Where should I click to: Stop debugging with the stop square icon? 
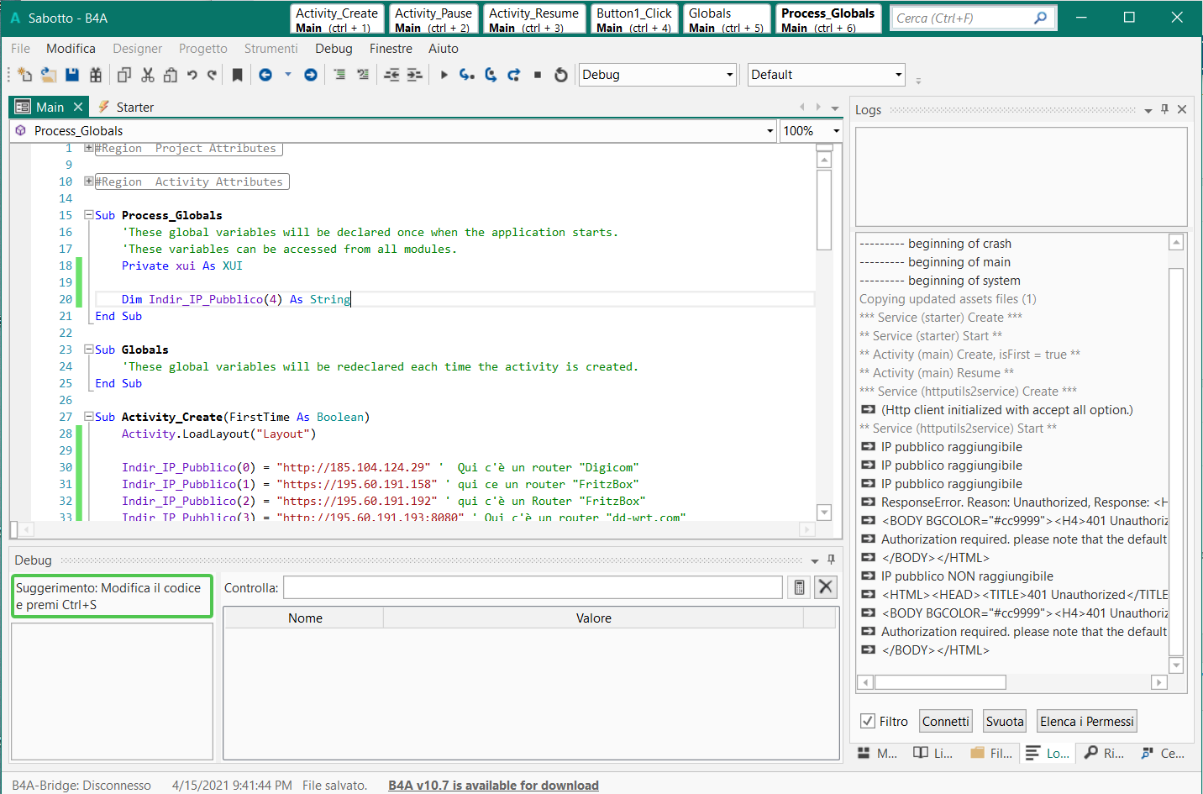point(538,75)
